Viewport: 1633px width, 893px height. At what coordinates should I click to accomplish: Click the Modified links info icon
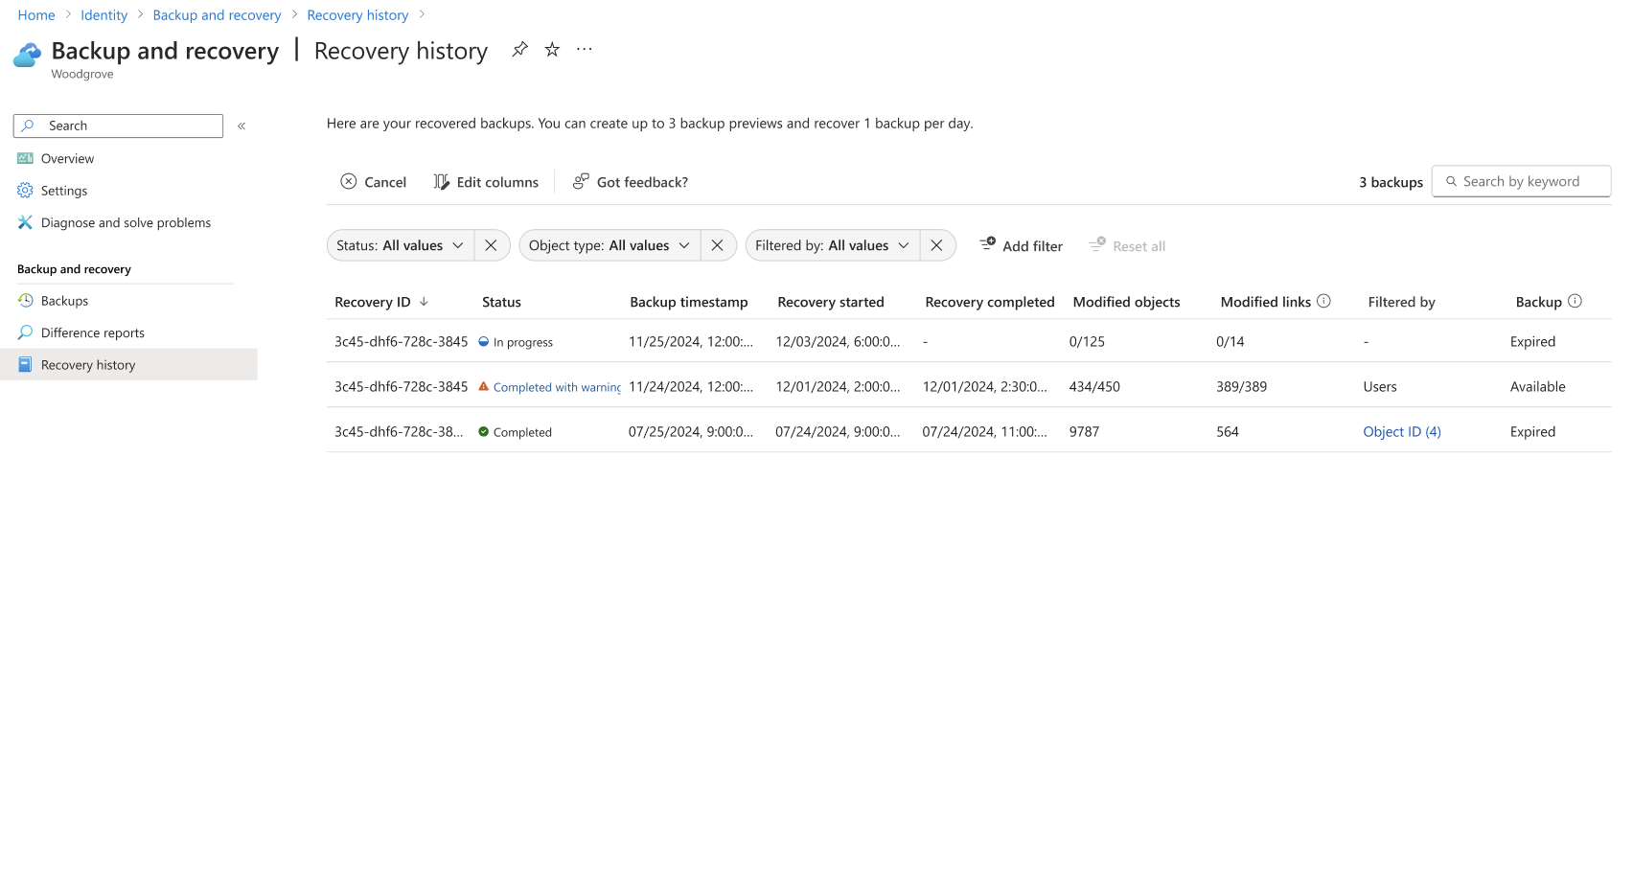tap(1323, 301)
